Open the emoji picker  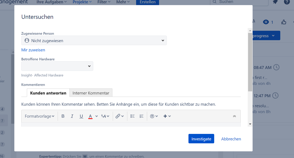(154, 116)
